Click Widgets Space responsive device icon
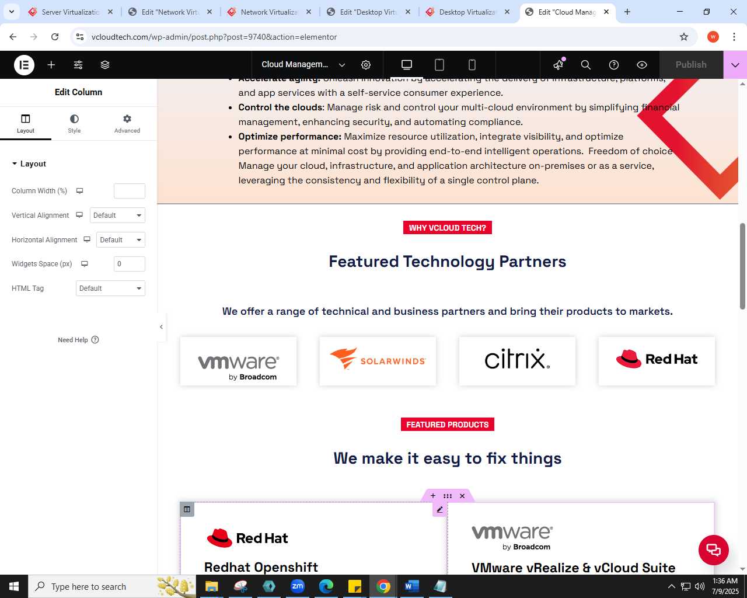747x598 pixels. point(85,264)
